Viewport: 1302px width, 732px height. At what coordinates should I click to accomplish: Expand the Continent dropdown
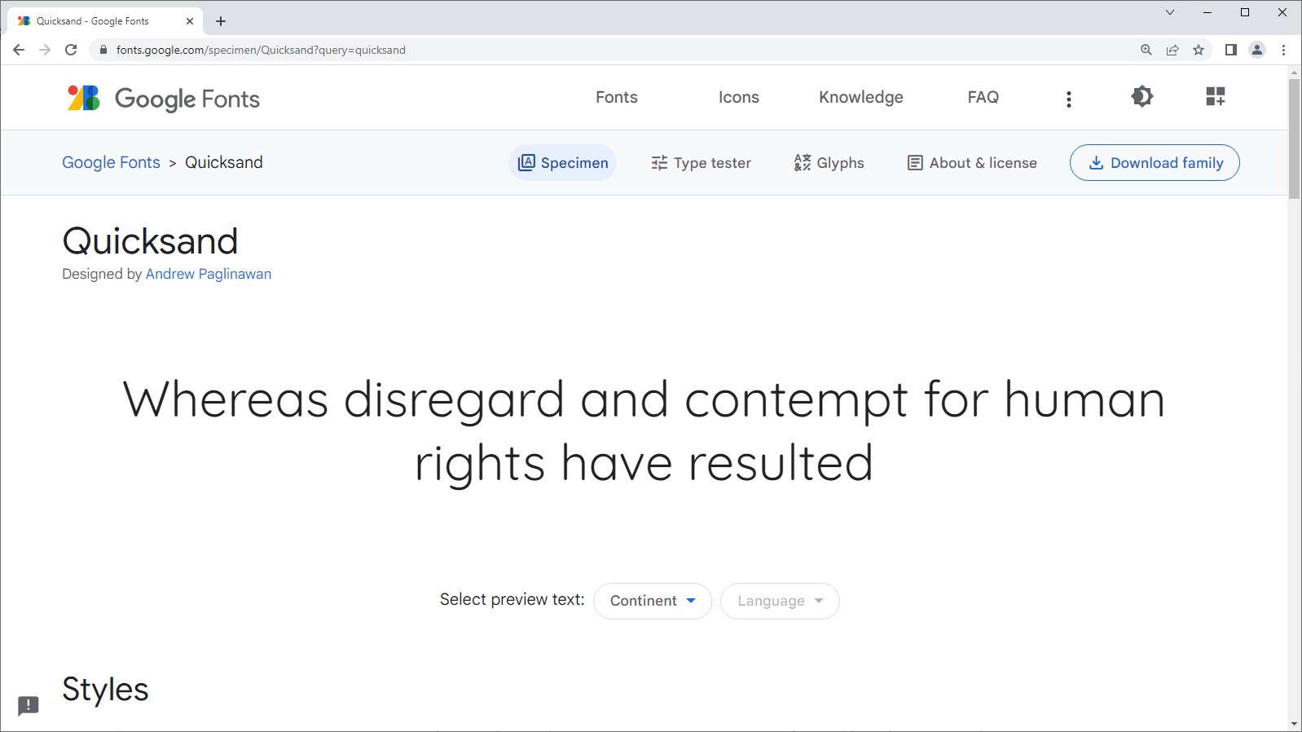652,601
